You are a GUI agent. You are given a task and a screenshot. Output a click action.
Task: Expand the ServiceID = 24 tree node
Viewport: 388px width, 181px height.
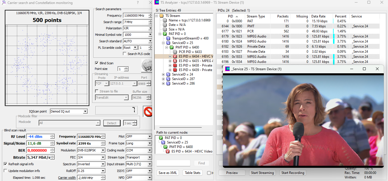163,74
